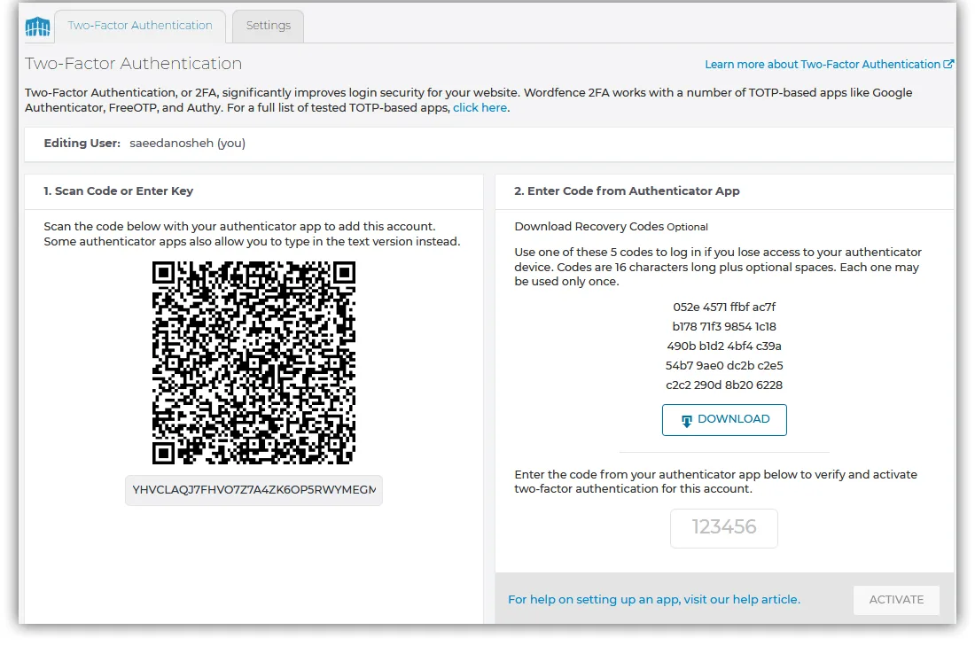This screenshot has height=646, width=975.
Task: Select recovery code 490b b1d2 4bf4 c39a
Action: coord(724,346)
